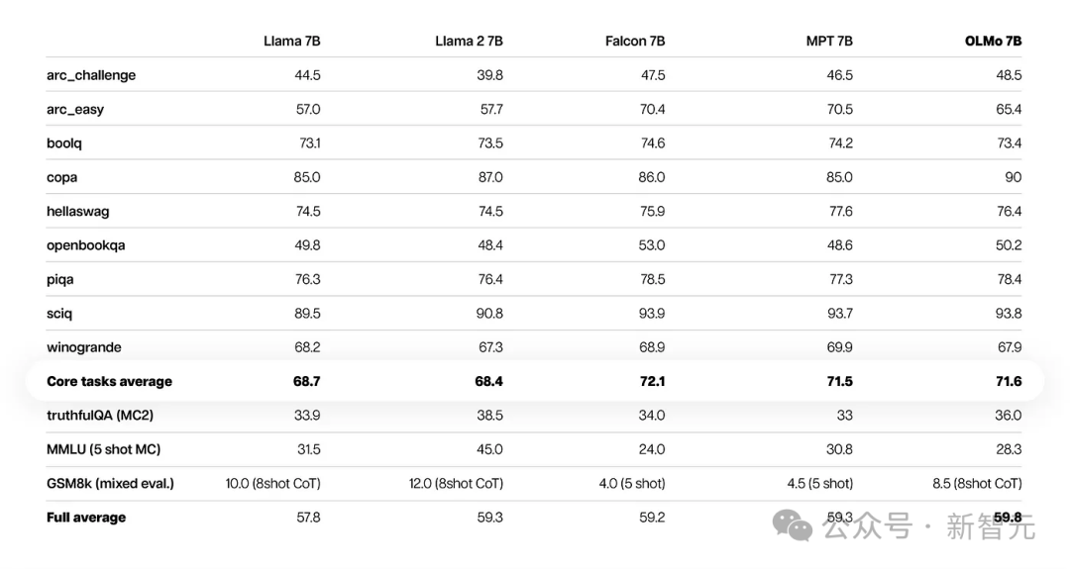This screenshot has width=1070, height=569.
Task: Select the GSM8k (mixed eval.) row label
Action: pyautogui.click(x=110, y=484)
